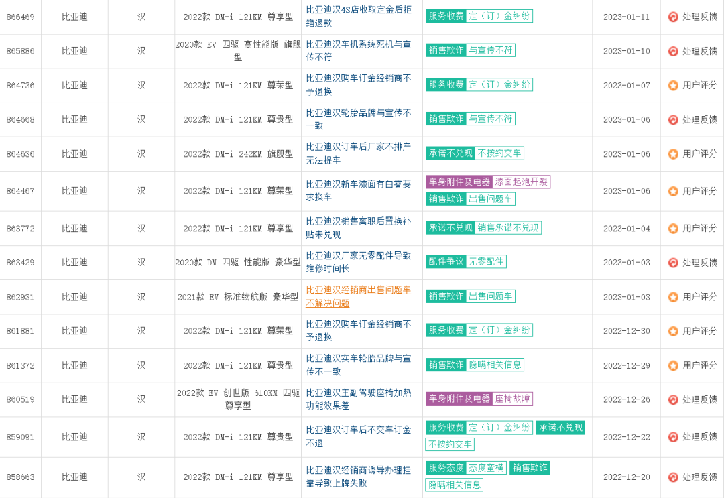
Task: Click the 态度蛮横 service attitude tag
Action: [x=485, y=468]
